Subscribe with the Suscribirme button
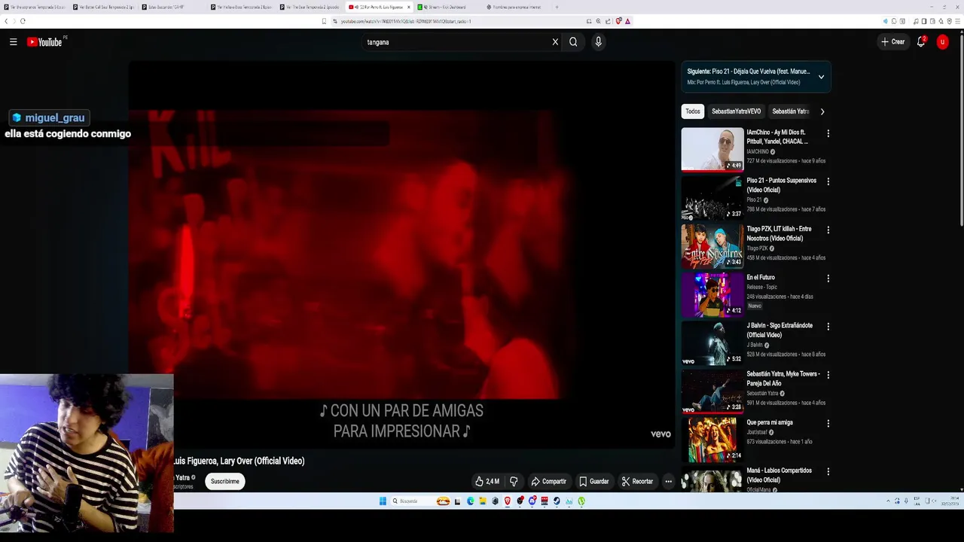964x542 pixels. point(224,481)
